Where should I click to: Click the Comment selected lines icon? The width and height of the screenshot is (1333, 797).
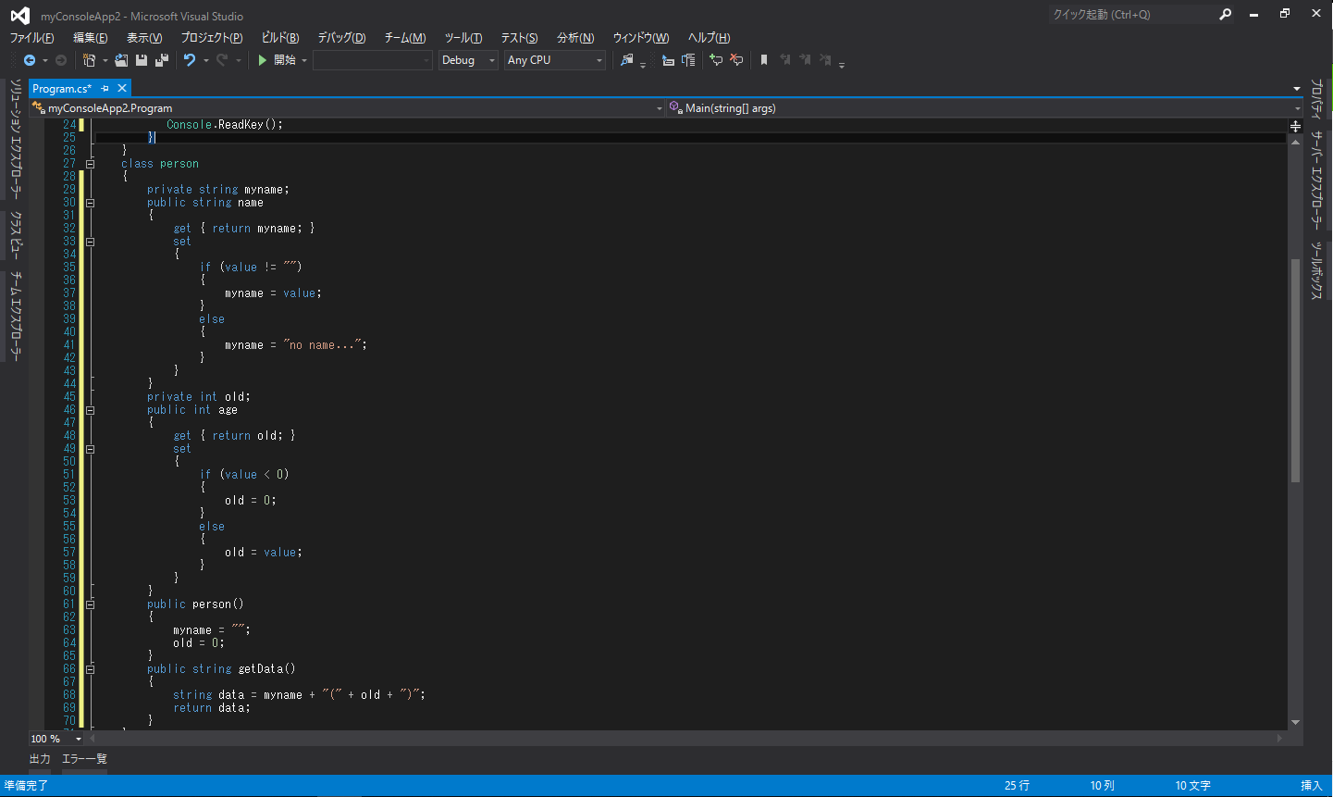716,60
